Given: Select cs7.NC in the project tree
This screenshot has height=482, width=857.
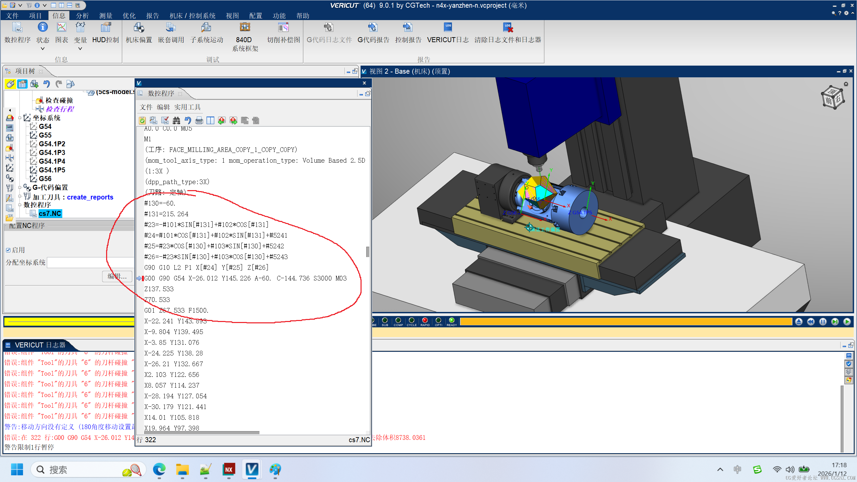Looking at the screenshot, I should 50,214.
